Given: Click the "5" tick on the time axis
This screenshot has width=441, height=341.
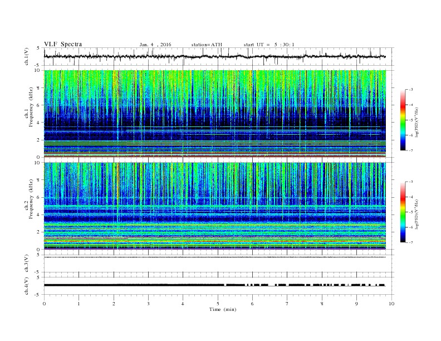Looking at the screenshot, I should 218,304.
